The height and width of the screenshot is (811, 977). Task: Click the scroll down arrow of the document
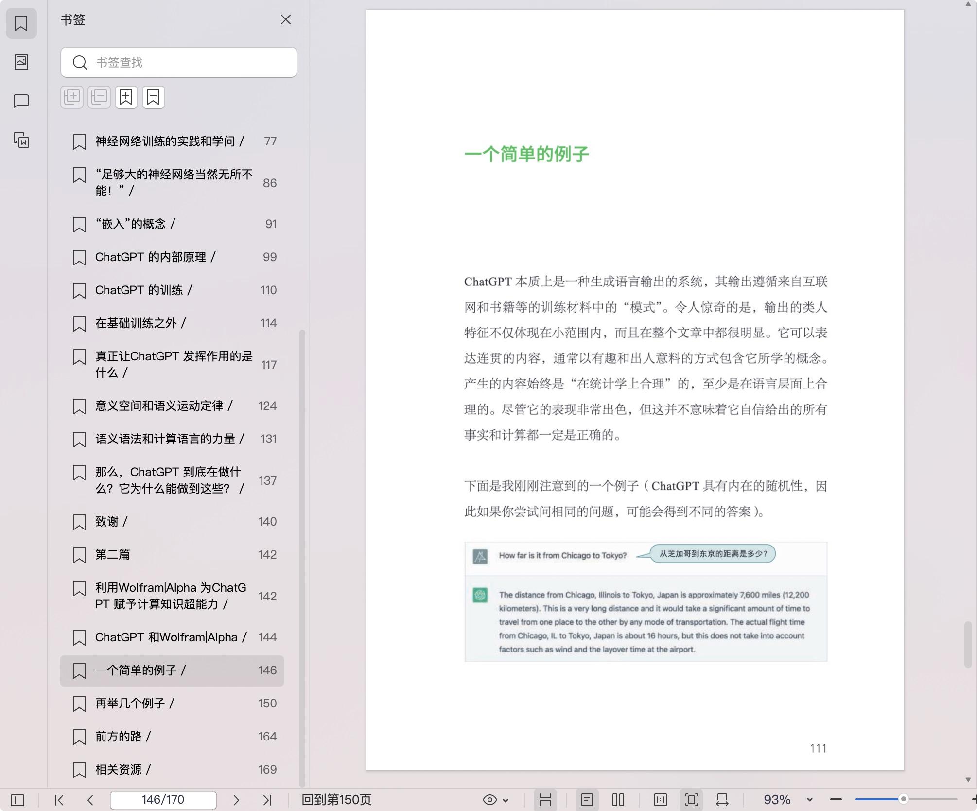point(968,779)
